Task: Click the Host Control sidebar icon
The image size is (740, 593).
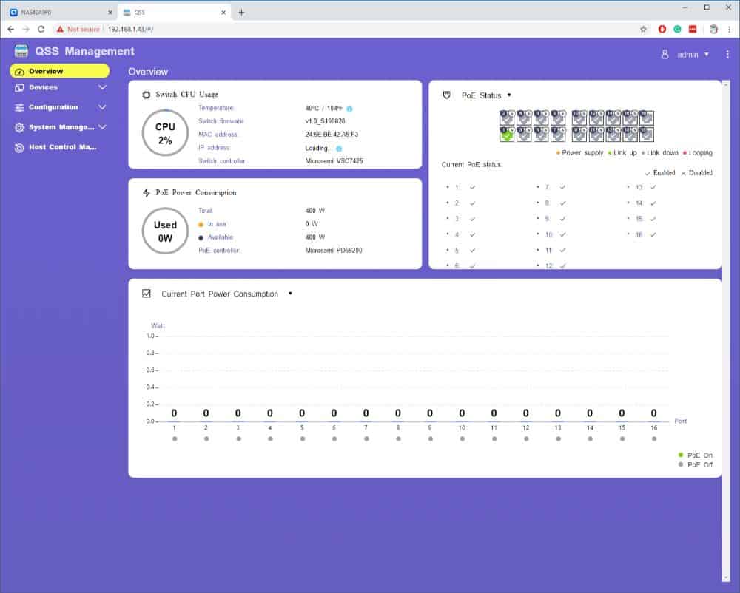Action: click(x=20, y=147)
